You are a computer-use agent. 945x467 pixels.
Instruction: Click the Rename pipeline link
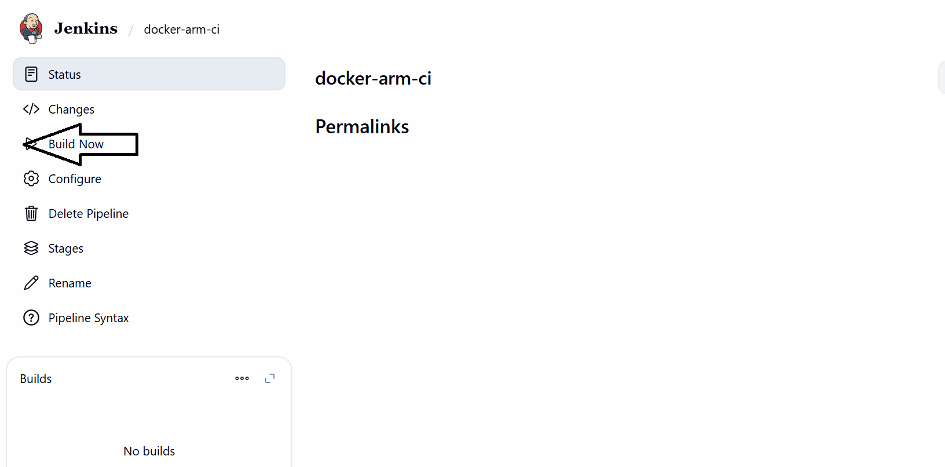(69, 283)
